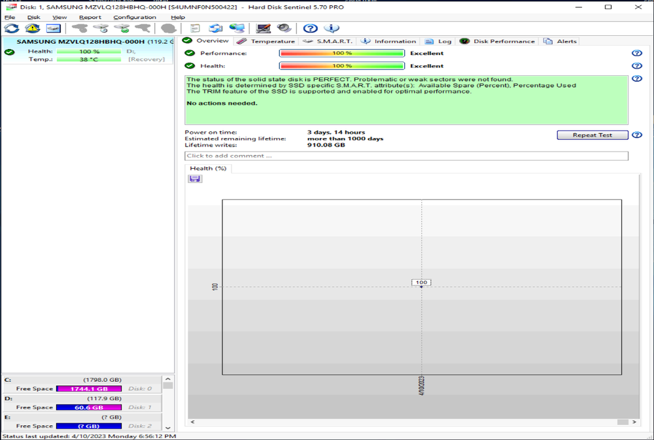Open help with the blue question-mark toolbar icon

pyautogui.click(x=311, y=29)
